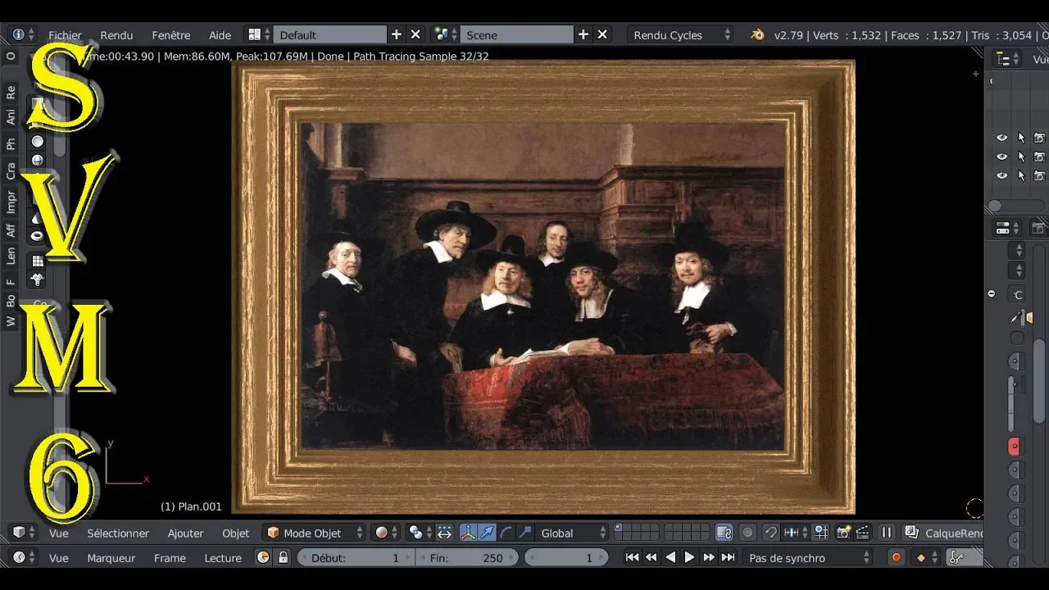Play the animation forward
The height and width of the screenshot is (590, 1049).
click(689, 557)
